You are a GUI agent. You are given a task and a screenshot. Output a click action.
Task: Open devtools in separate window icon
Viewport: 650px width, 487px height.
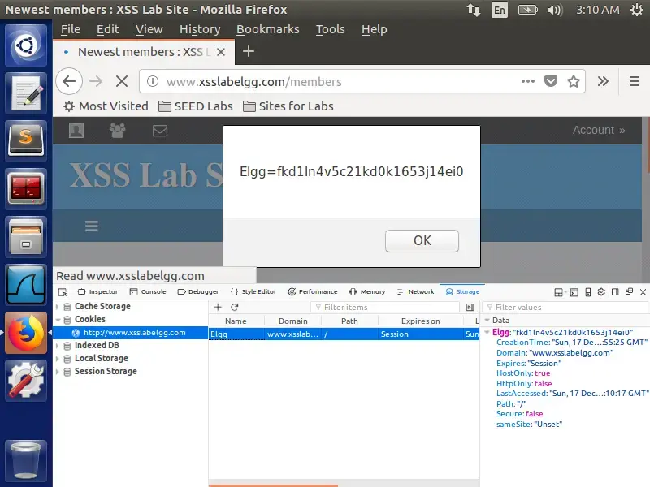click(629, 292)
